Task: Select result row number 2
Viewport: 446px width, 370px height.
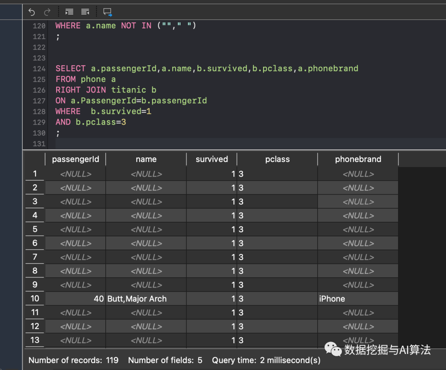Action: click(x=35, y=188)
